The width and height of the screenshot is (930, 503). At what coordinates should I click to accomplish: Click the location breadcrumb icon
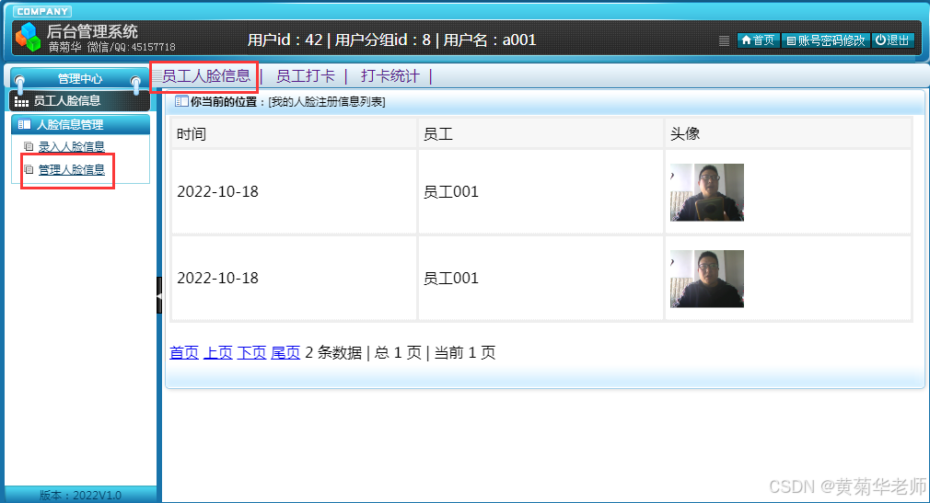point(181,101)
